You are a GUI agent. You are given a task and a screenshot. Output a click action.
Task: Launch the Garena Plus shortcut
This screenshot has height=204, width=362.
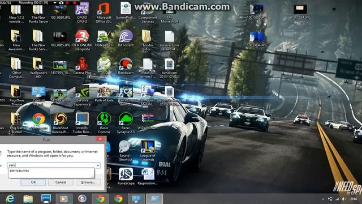pos(82,66)
